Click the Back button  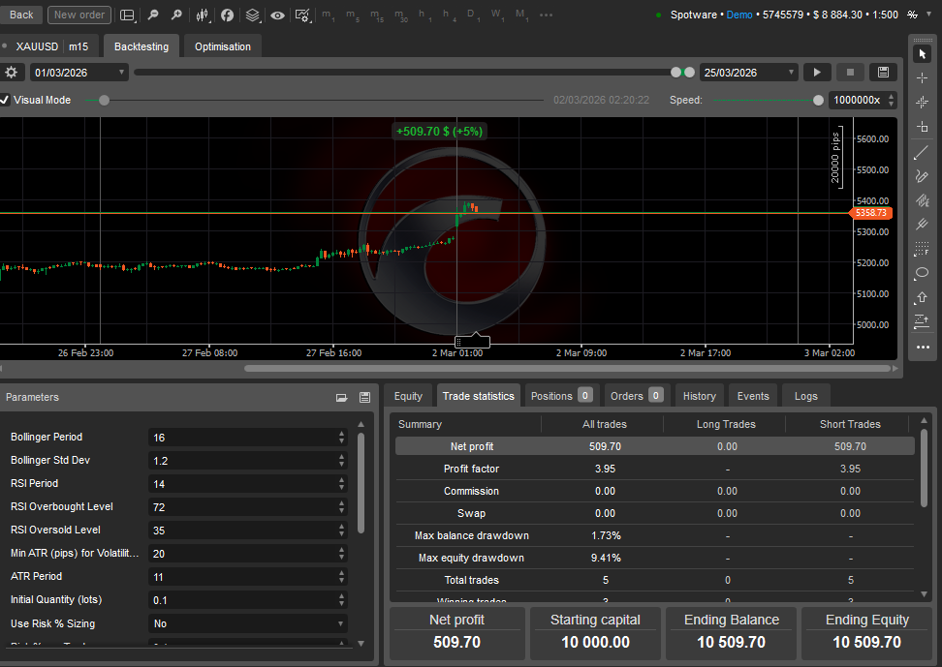click(x=21, y=15)
